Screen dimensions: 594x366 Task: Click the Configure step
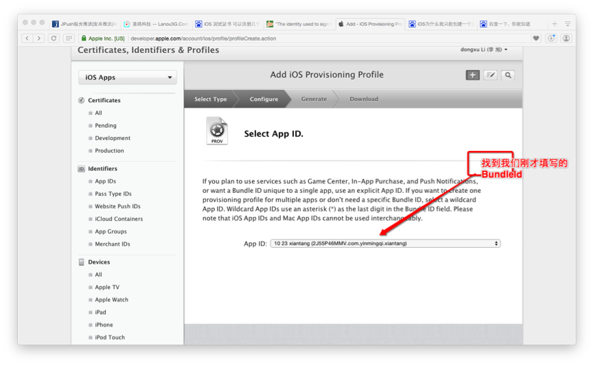[264, 99]
